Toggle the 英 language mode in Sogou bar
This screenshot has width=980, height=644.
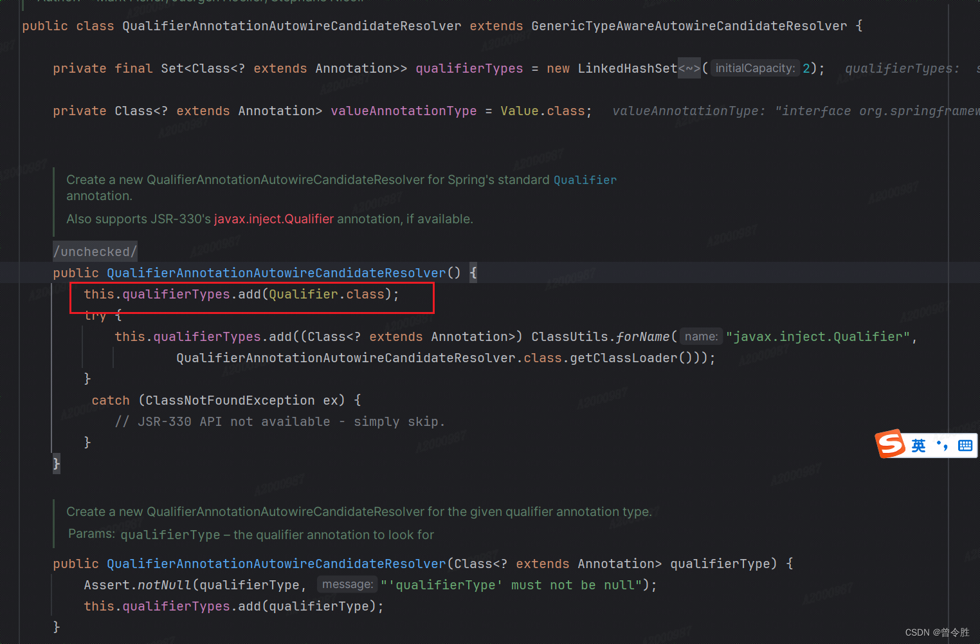point(918,445)
